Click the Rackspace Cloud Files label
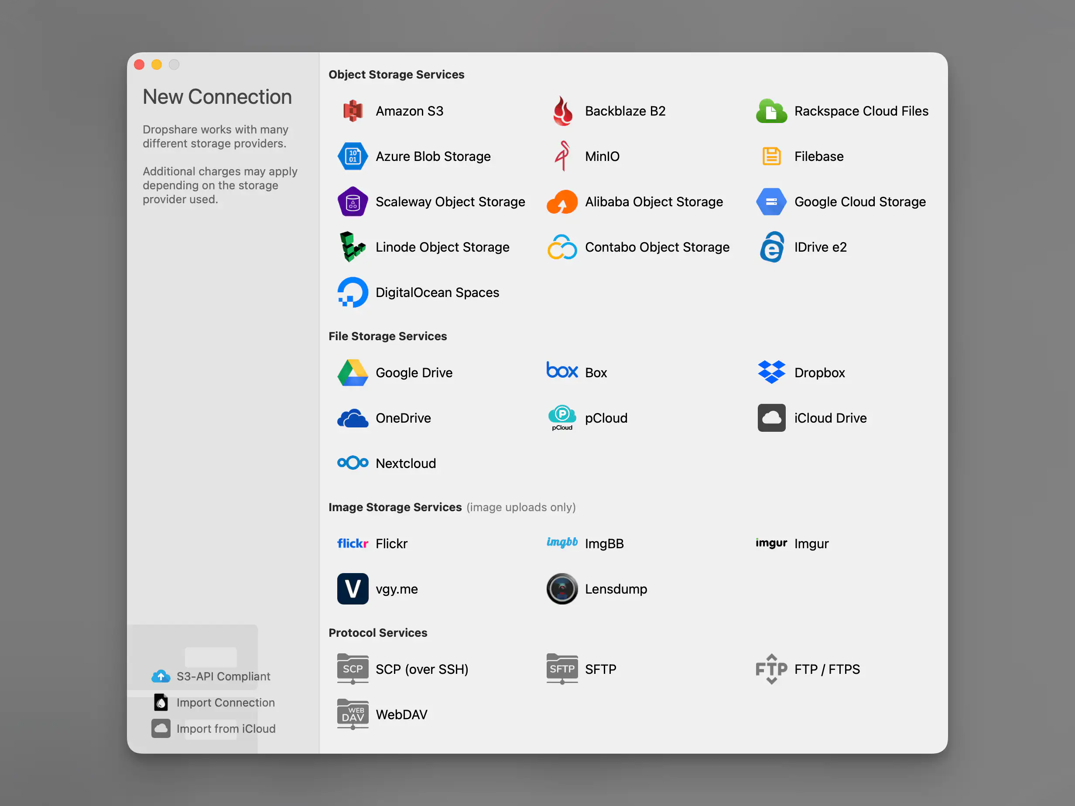The height and width of the screenshot is (806, 1075). point(861,111)
